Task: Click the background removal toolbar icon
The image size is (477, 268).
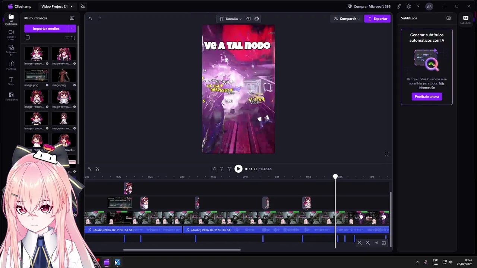Action: tap(249, 19)
